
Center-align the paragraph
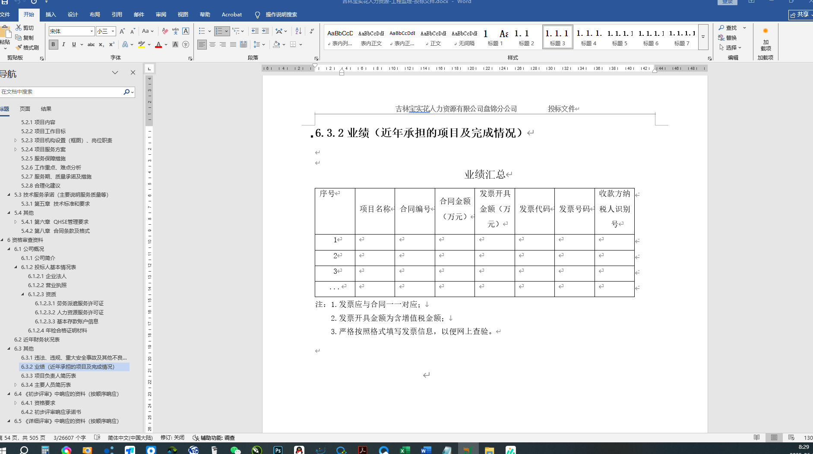pyautogui.click(x=212, y=44)
